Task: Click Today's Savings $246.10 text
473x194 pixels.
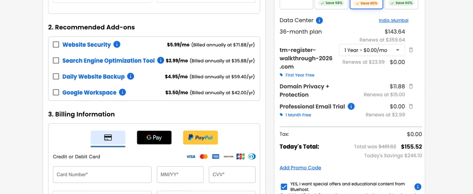Action: pos(393,156)
